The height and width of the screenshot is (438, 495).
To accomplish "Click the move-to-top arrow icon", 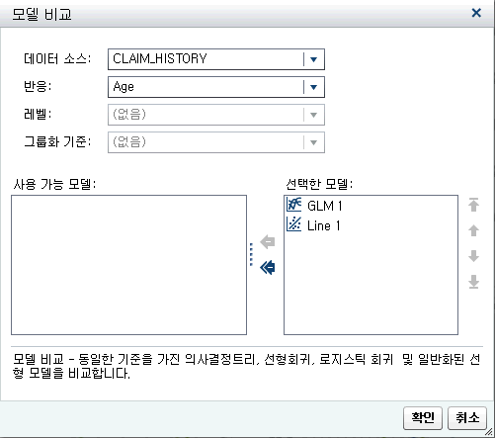I will [473, 205].
